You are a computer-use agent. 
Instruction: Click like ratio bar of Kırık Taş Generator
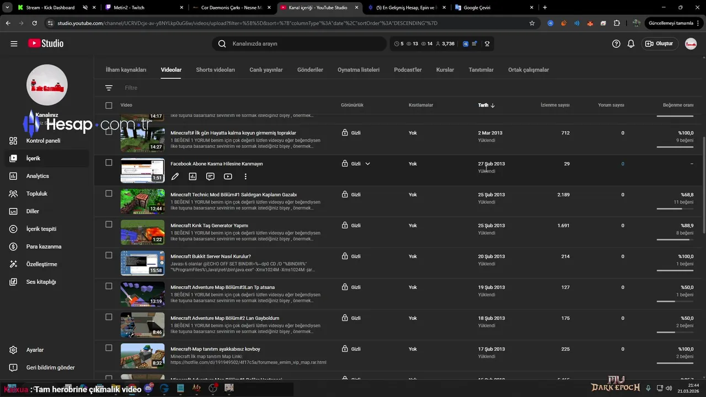pos(675,240)
